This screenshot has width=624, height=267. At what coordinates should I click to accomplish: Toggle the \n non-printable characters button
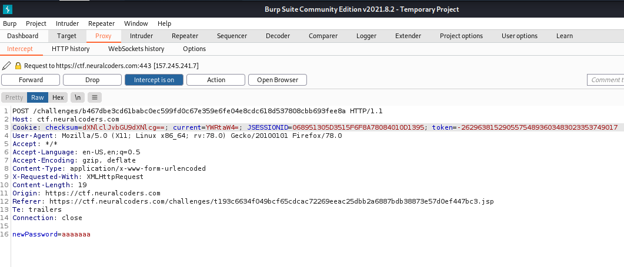(x=78, y=97)
